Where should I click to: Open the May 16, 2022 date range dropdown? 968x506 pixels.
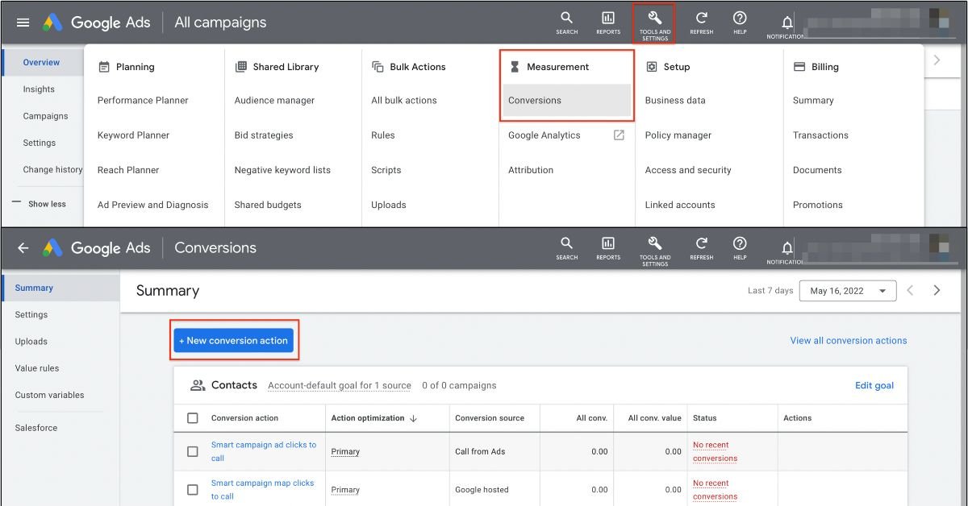click(847, 290)
